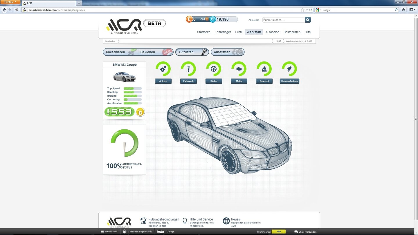418x235 pixels.
Task: Click the Hilfe und Service lightbulb icon
Action: coord(185,221)
